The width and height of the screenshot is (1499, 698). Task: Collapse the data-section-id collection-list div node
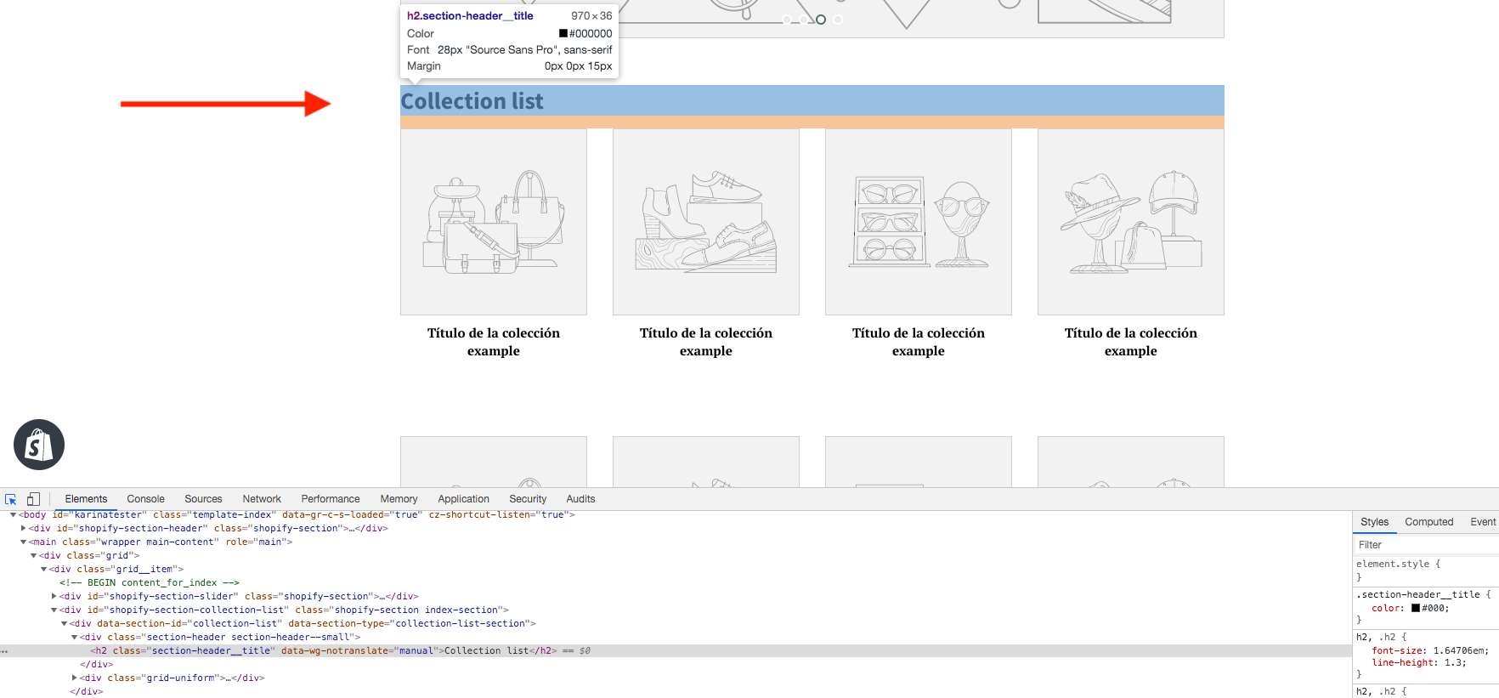coord(64,624)
